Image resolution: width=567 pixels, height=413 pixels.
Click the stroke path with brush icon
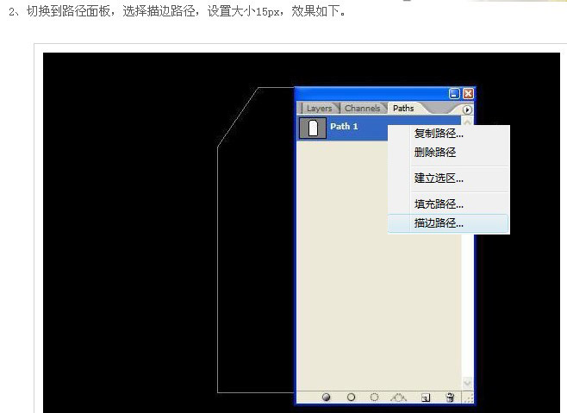coord(351,397)
